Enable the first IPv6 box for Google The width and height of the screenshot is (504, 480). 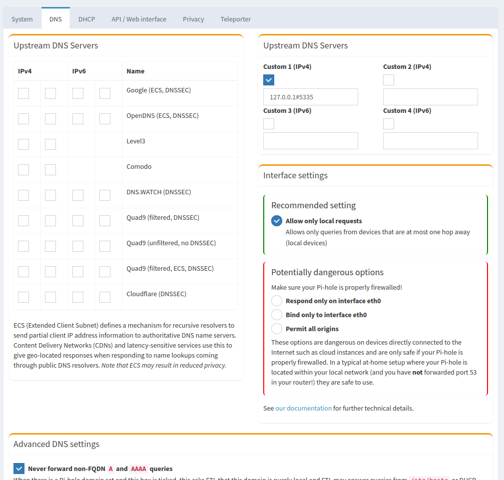pos(78,93)
